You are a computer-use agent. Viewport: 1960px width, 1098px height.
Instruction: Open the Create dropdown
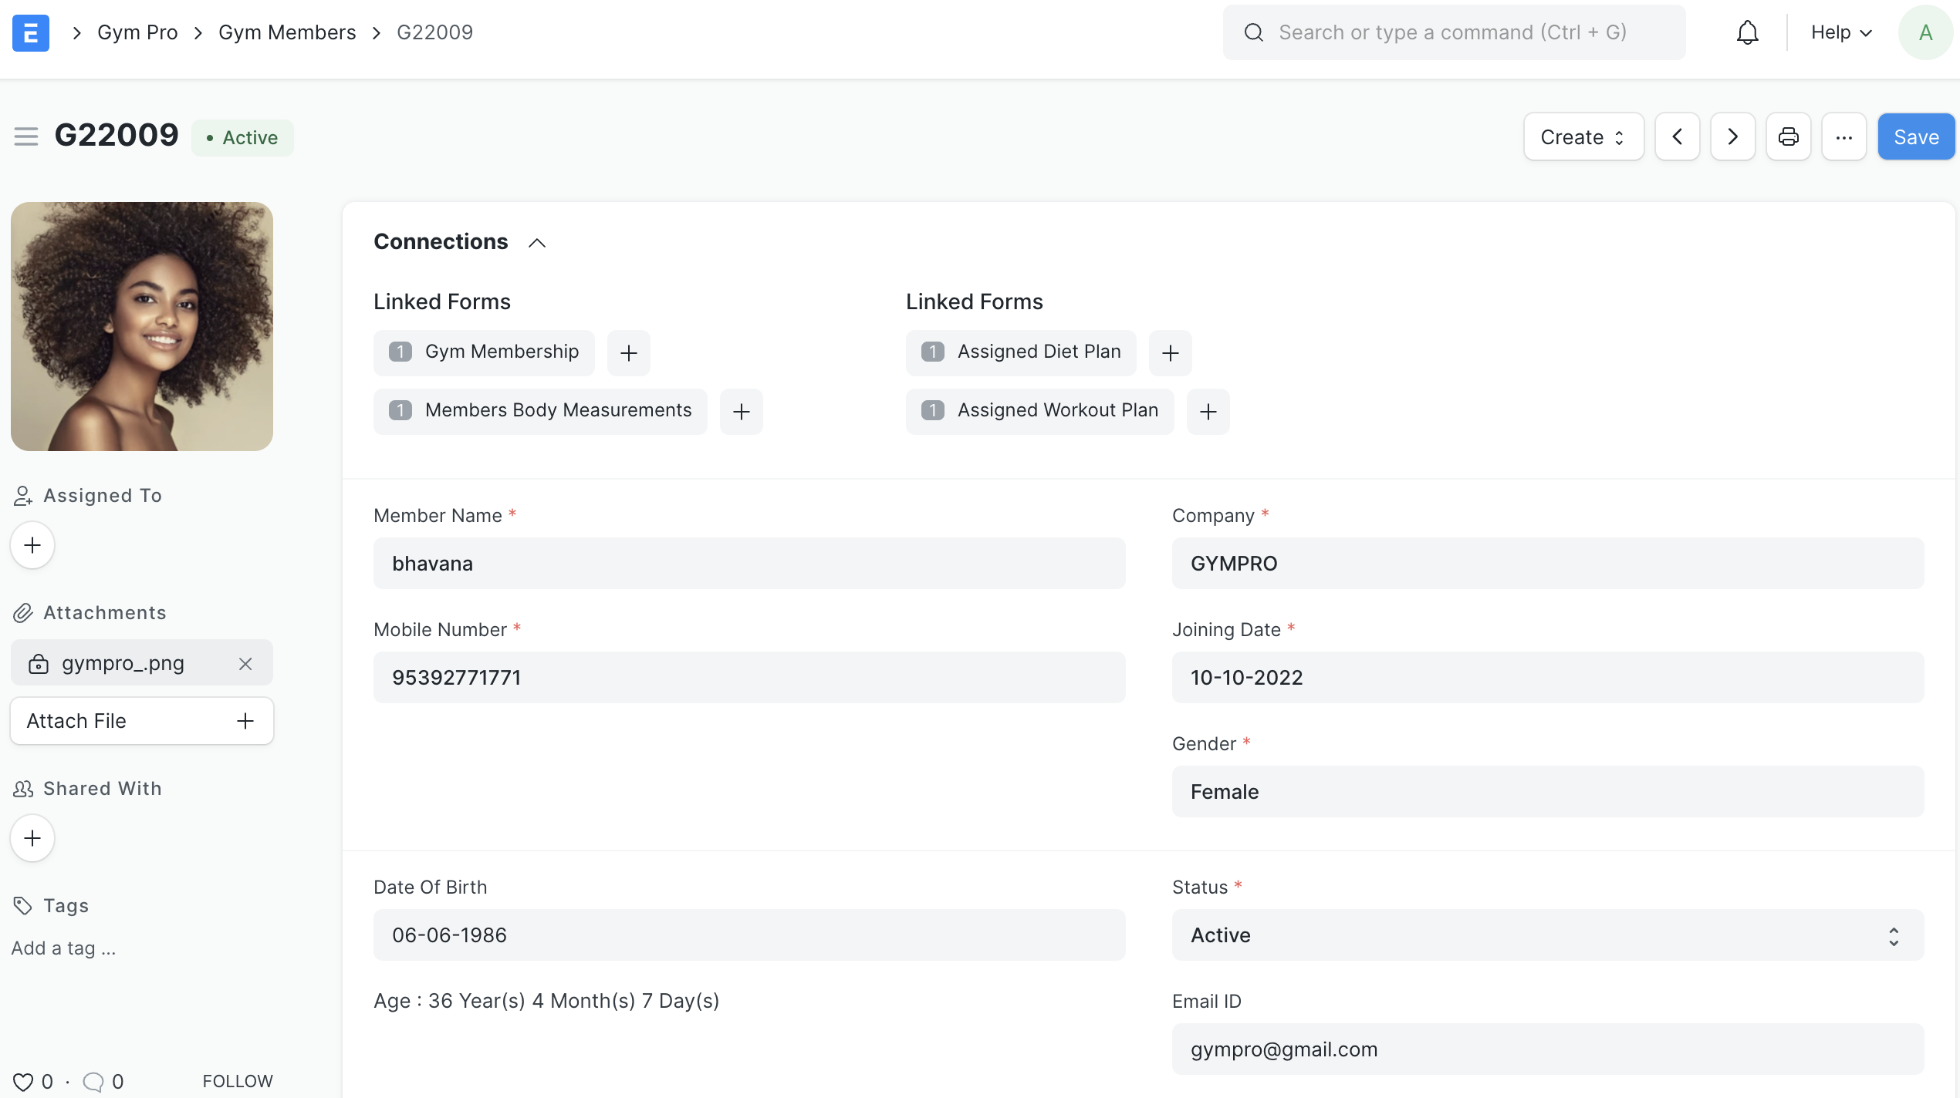coord(1583,137)
